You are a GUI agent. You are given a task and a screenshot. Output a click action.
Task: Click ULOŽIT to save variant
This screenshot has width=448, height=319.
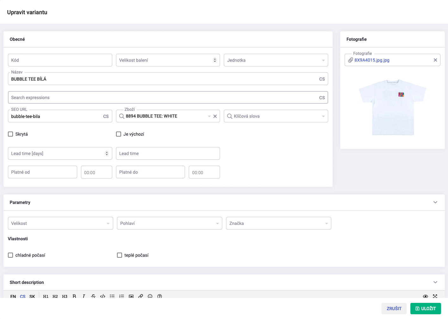[x=426, y=309]
